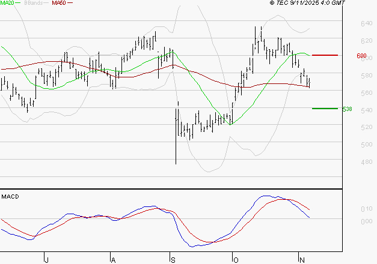Click the long September price bar low near 480
Screen dimensions: 377x264
(x=176, y=137)
